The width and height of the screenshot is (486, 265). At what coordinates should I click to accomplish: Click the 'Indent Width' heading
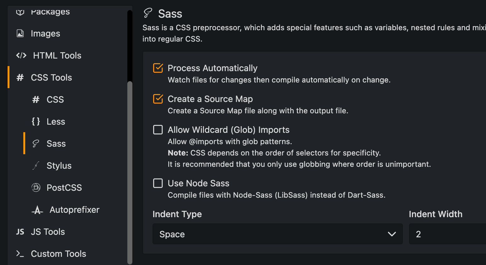pyautogui.click(x=436, y=214)
